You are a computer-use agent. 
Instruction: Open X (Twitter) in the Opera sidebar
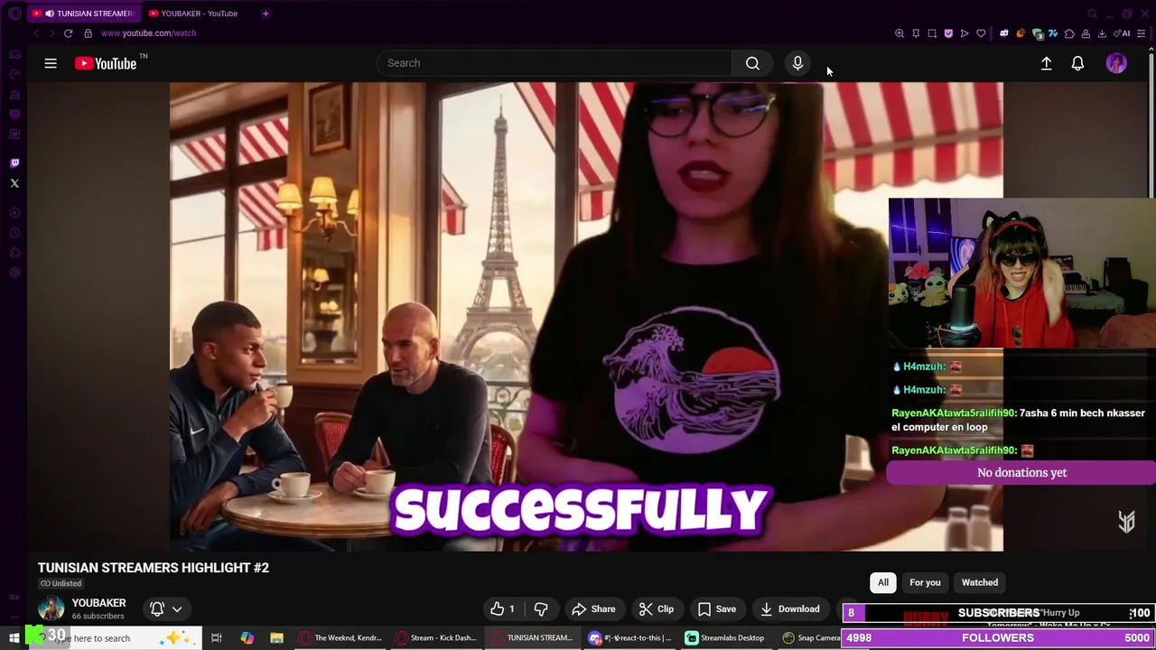[14, 183]
